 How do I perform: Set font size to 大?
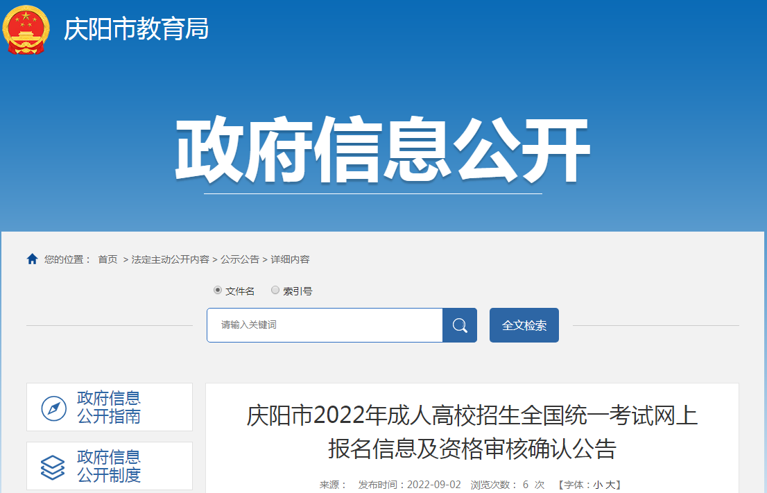pyautogui.click(x=610, y=485)
